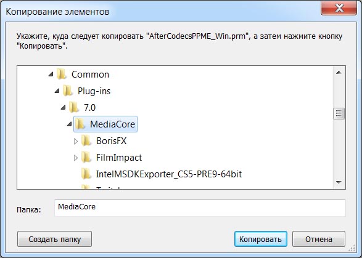Click the FilmImpact folder icon
The height and width of the screenshot is (258, 362).
(86, 157)
